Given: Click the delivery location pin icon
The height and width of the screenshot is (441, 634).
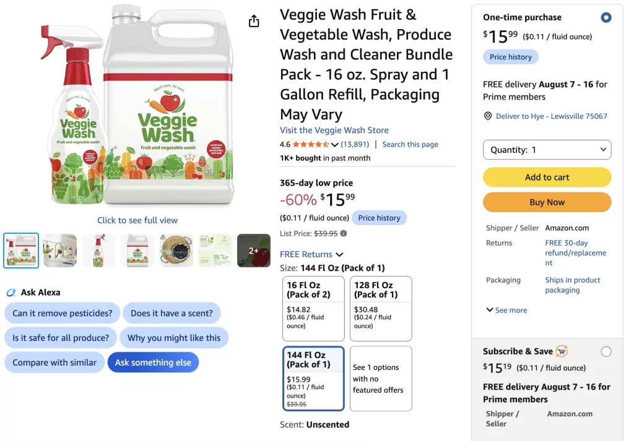Looking at the screenshot, I should pyautogui.click(x=488, y=116).
